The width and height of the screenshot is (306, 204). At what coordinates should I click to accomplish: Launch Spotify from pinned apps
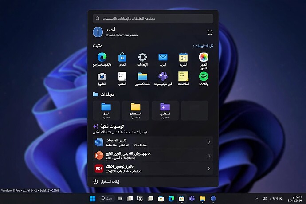coord(204,77)
